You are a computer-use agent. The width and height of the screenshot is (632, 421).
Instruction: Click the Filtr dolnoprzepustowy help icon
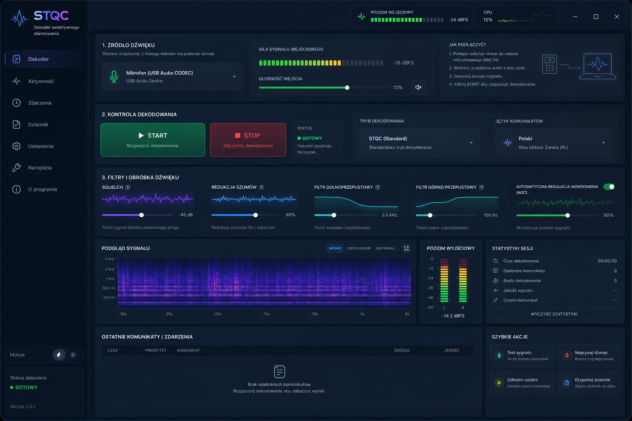378,187
